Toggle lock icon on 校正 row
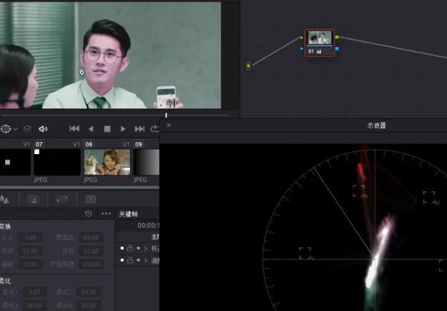Screen dimensions: 447x311 130,249
